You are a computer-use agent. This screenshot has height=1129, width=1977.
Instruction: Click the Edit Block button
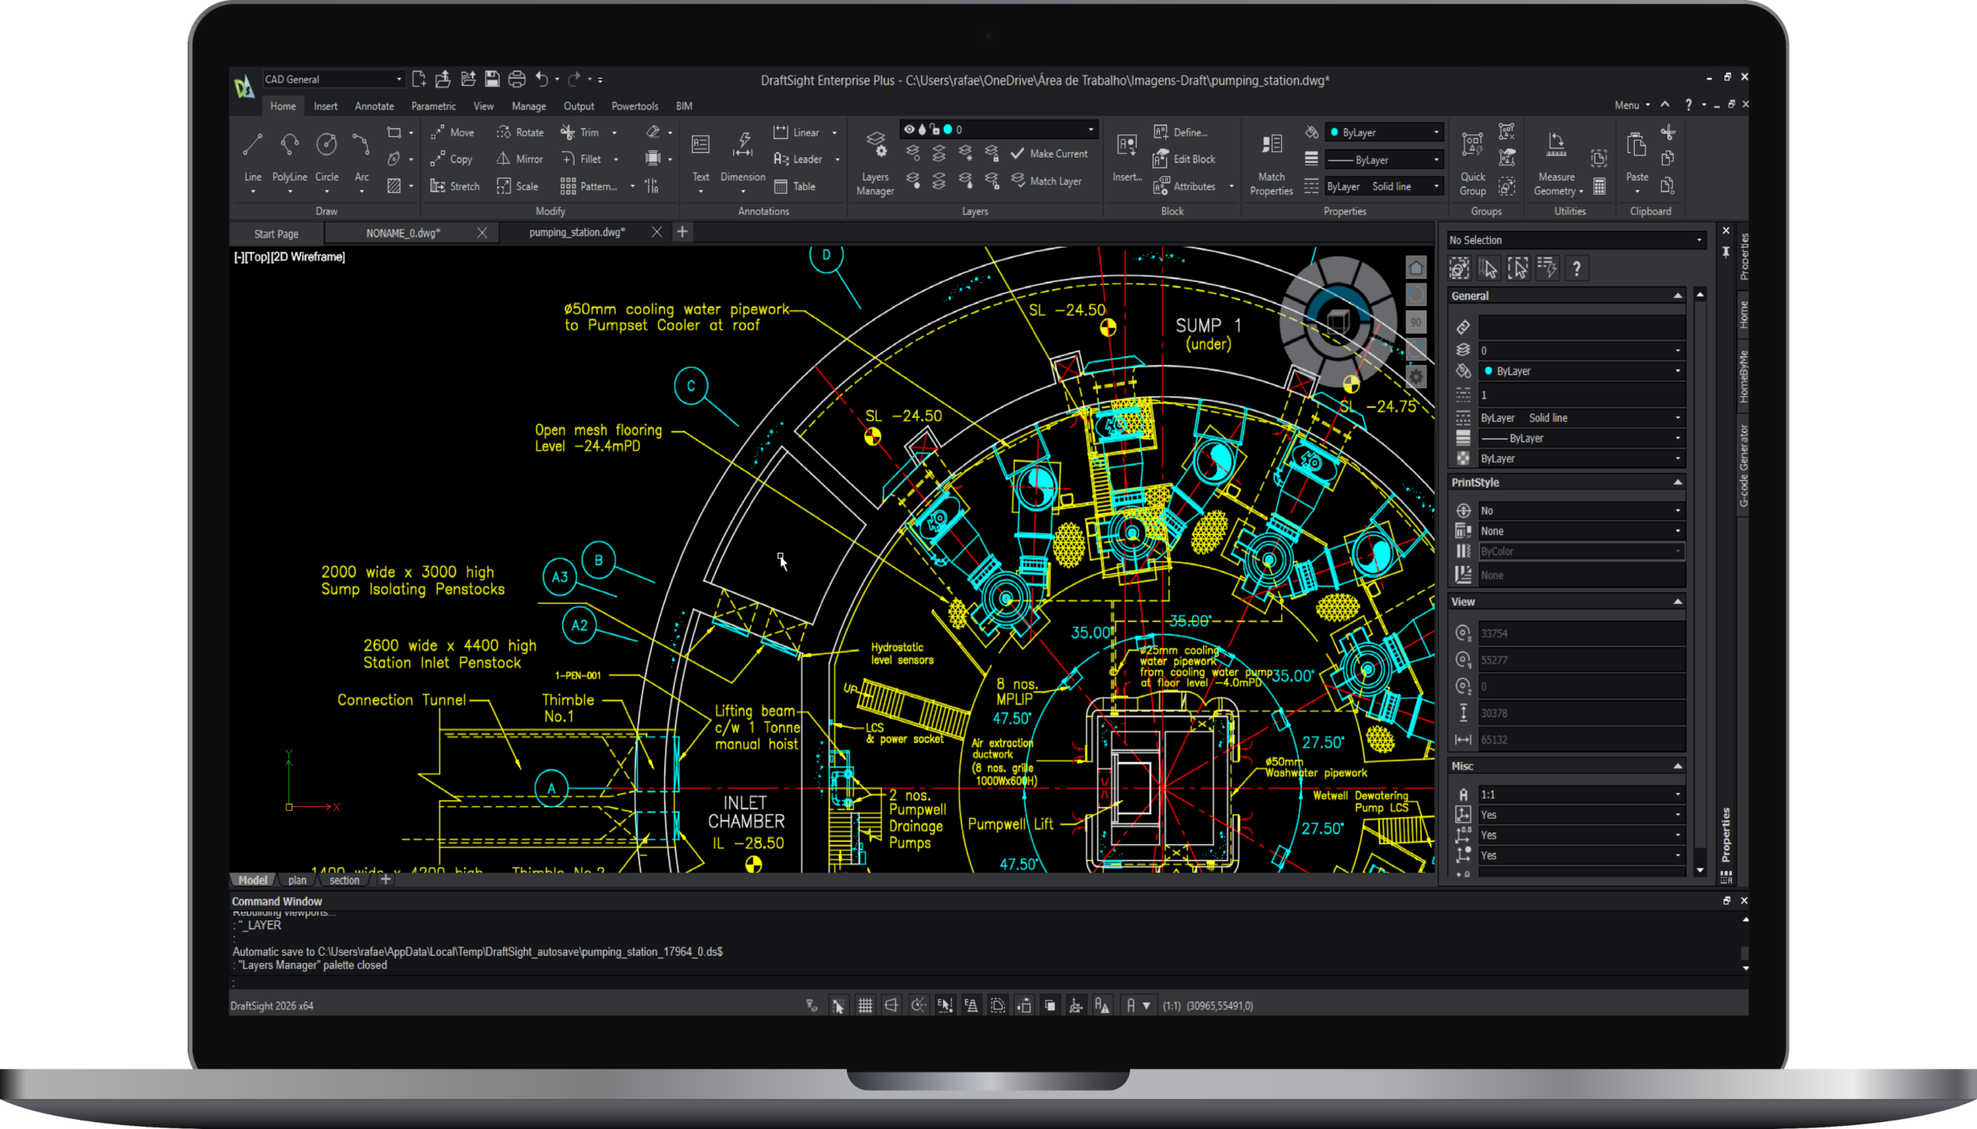pyautogui.click(x=1184, y=159)
